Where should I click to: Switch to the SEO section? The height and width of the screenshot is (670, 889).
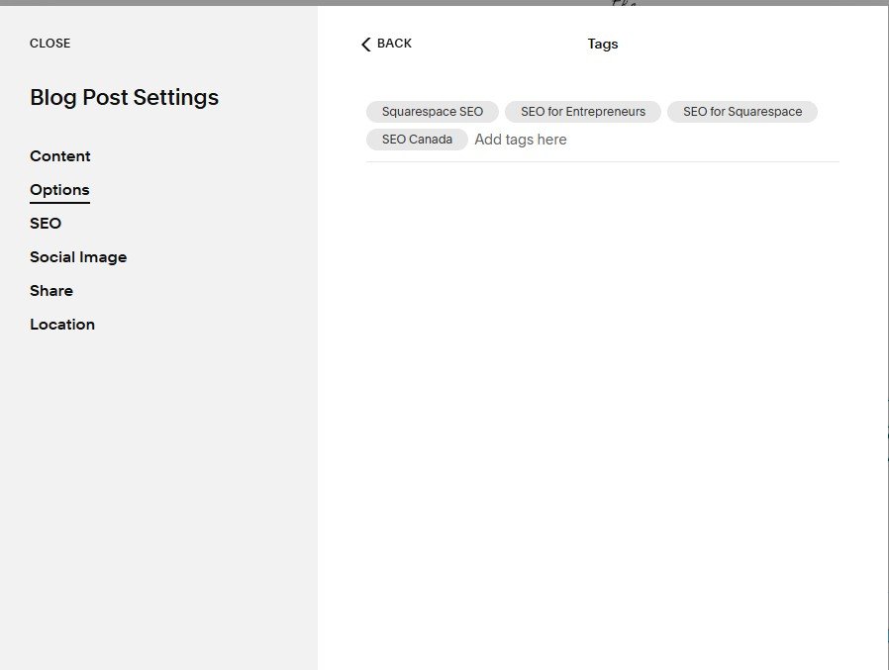point(46,224)
